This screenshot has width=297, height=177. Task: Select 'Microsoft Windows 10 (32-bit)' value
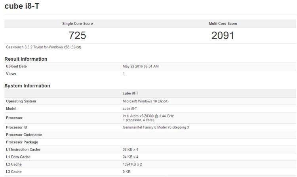point(145,101)
